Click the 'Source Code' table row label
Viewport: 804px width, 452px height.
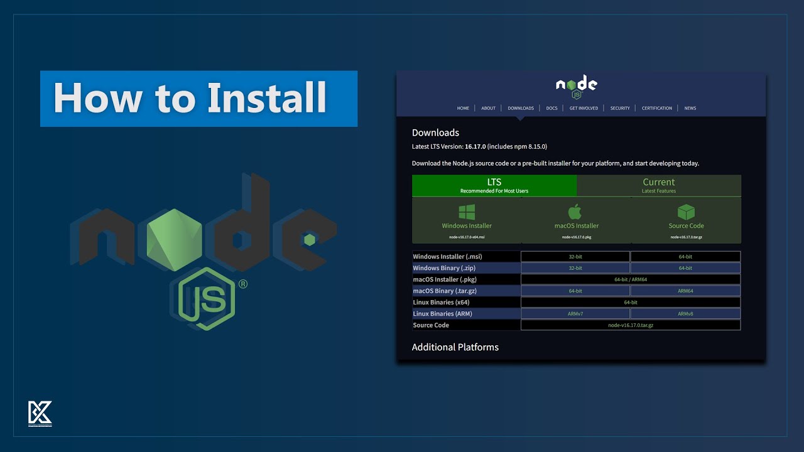(431, 325)
